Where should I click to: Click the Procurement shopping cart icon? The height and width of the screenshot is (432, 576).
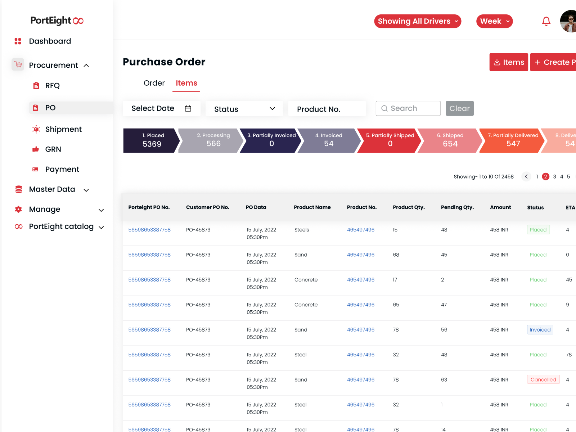tap(18, 65)
